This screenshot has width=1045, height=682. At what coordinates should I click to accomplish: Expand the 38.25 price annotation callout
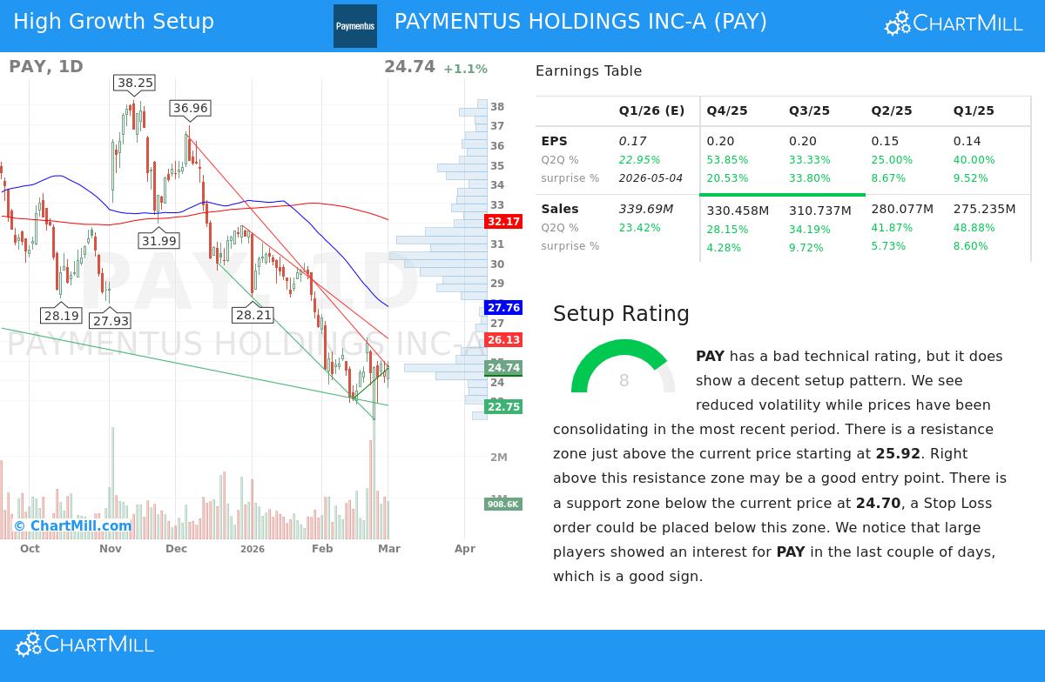(x=132, y=84)
